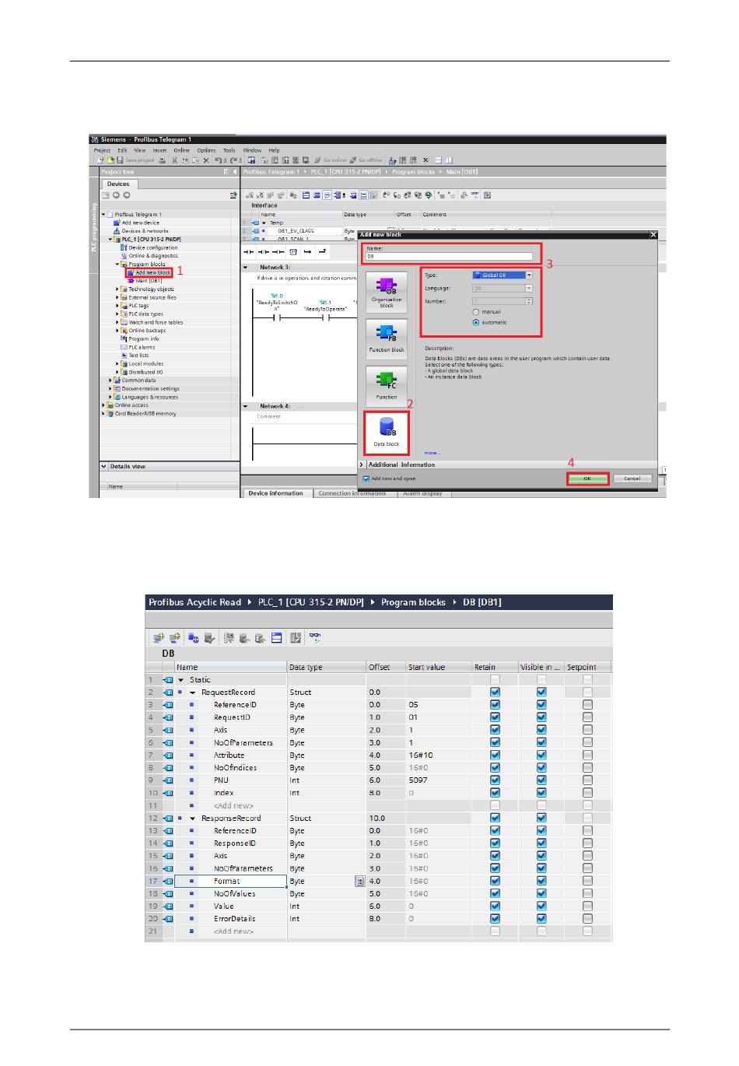Toggle Add new and open checkbox
Image resolution: width=739 pixels, height=1066 pixels.
point(366,479)
